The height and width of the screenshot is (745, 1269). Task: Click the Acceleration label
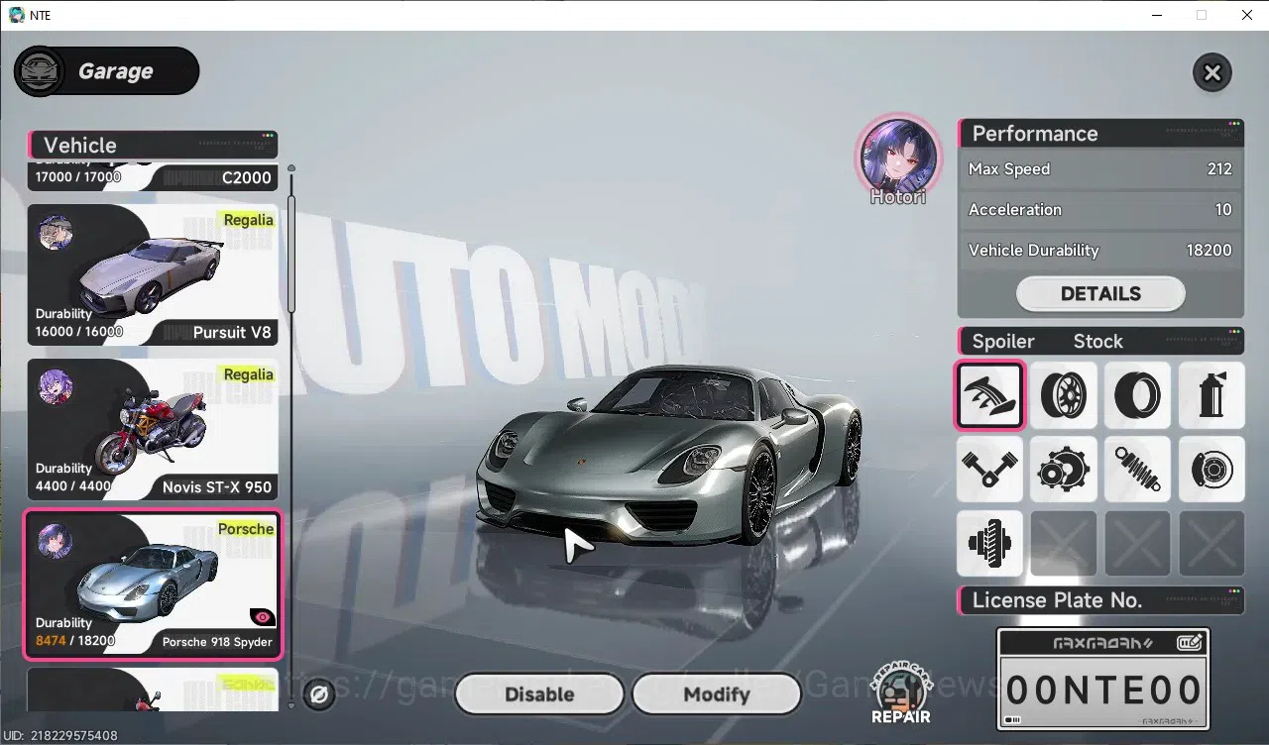(x=1015, y=210)
